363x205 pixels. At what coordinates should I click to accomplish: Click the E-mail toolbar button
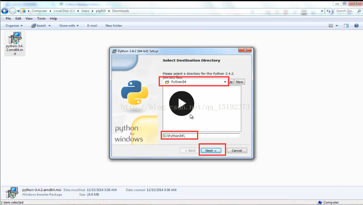click(x=92, y=26)
